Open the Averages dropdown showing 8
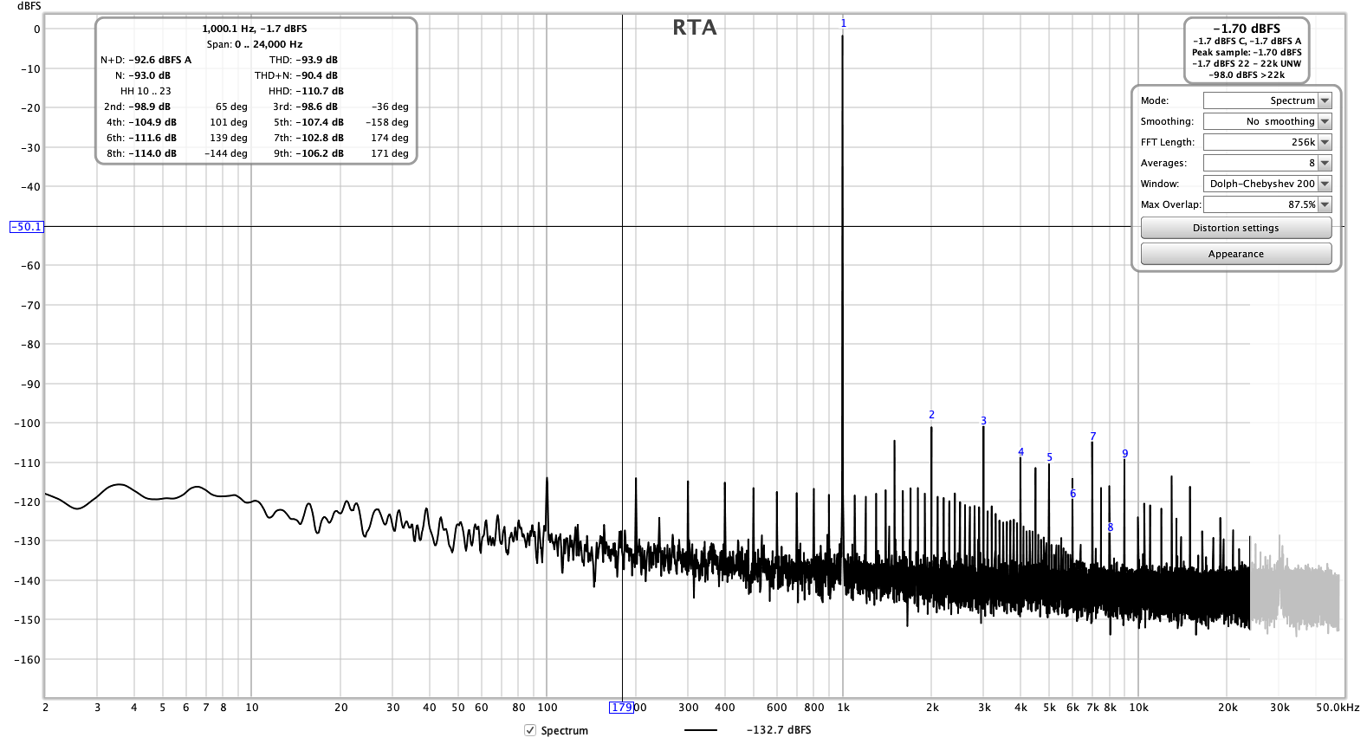 tap(1267, 163)
